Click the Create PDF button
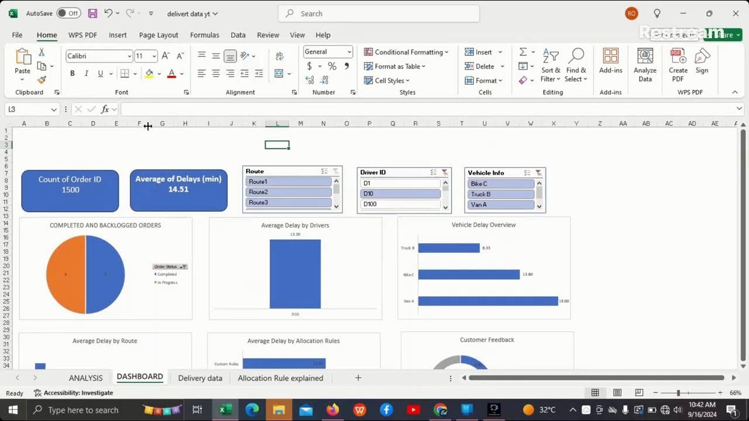The height and width of the screenshot is (421, 749). pos(678,65)
